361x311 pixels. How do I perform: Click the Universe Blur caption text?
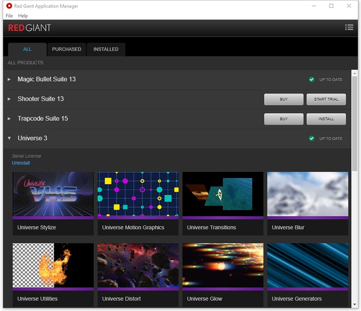[x=288, y=228]
